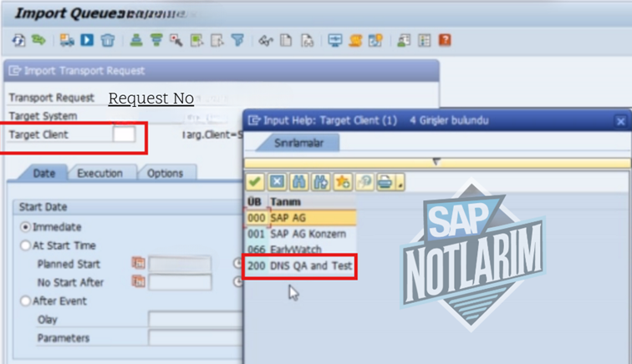Click the person with document owner icon
This screenshot has height=364, width=632.
point(404,40)
